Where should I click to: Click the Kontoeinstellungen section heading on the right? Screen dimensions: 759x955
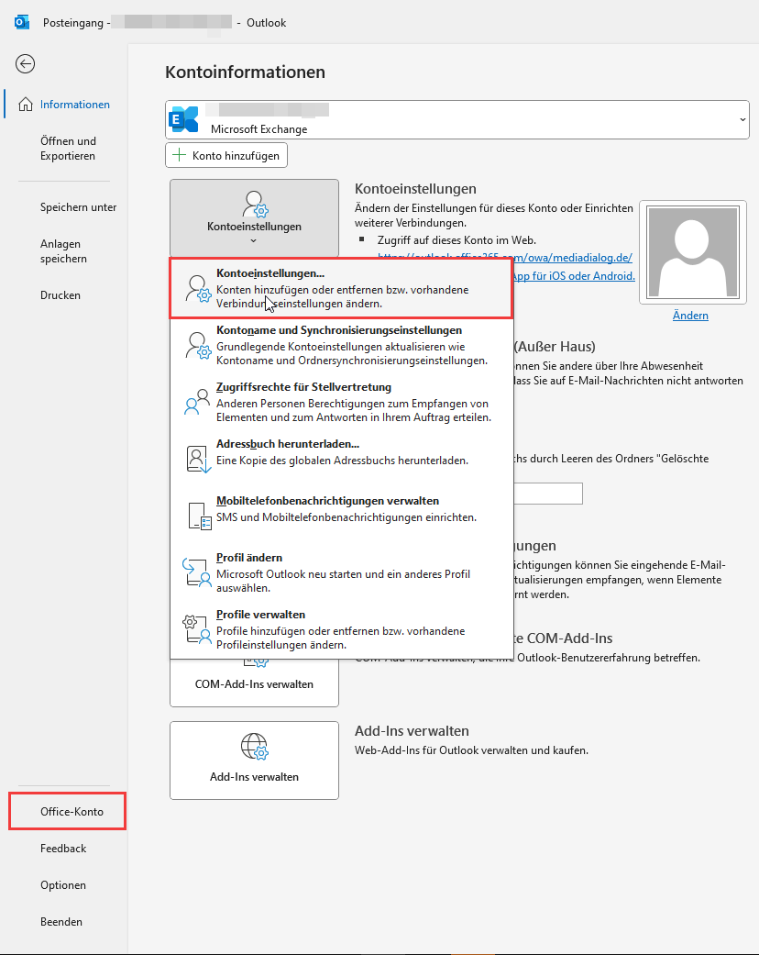(416, 189)
